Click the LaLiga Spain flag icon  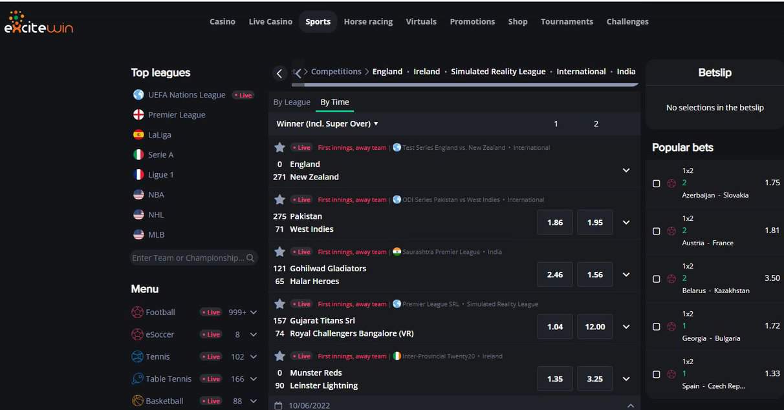click(138, 135)
